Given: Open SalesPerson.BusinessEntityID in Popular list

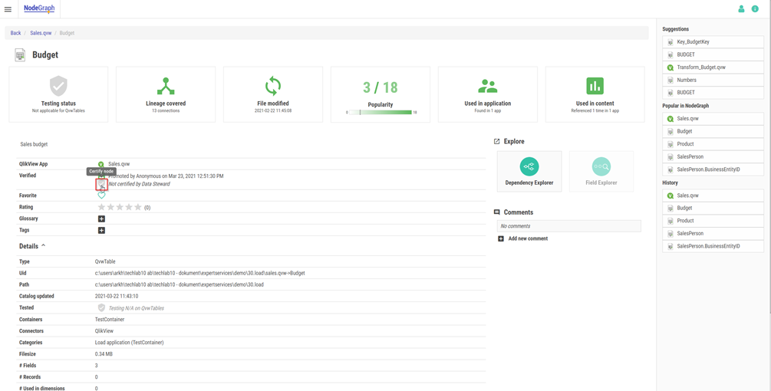Looking at the screenshot, I should pyautogui.click(x=713, y=169).
